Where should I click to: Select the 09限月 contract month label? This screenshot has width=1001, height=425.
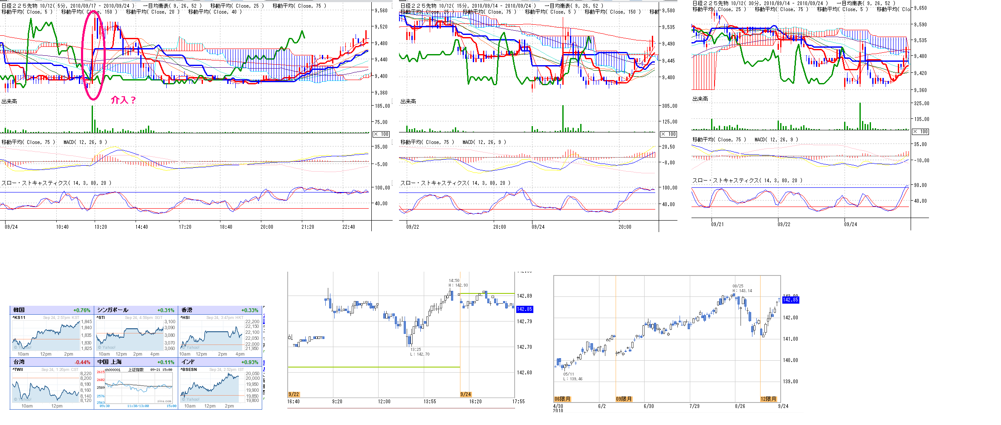point(624,399)
